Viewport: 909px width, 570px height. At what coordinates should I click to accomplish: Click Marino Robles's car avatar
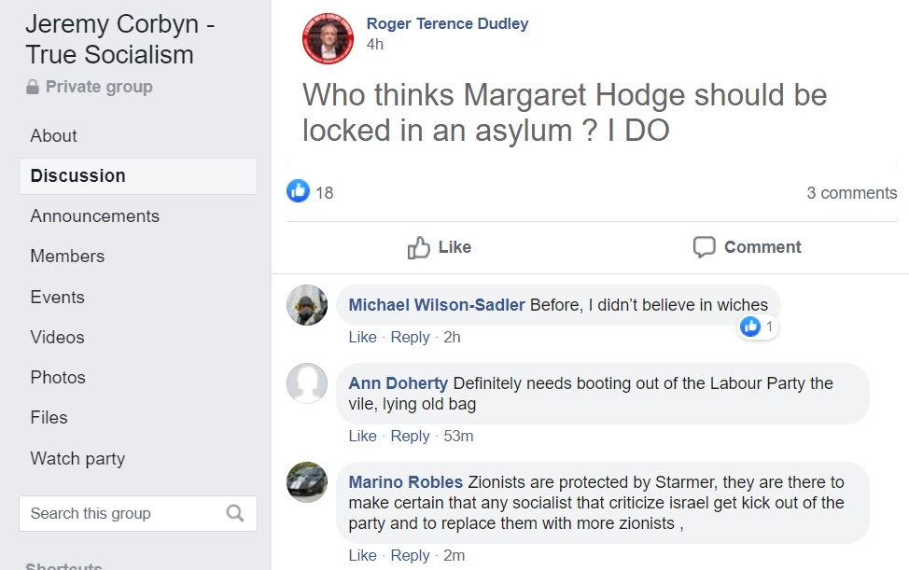(307, 482)
